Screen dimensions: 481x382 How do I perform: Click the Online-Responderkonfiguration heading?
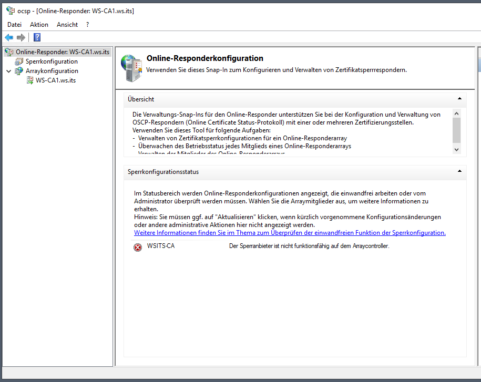205,58
